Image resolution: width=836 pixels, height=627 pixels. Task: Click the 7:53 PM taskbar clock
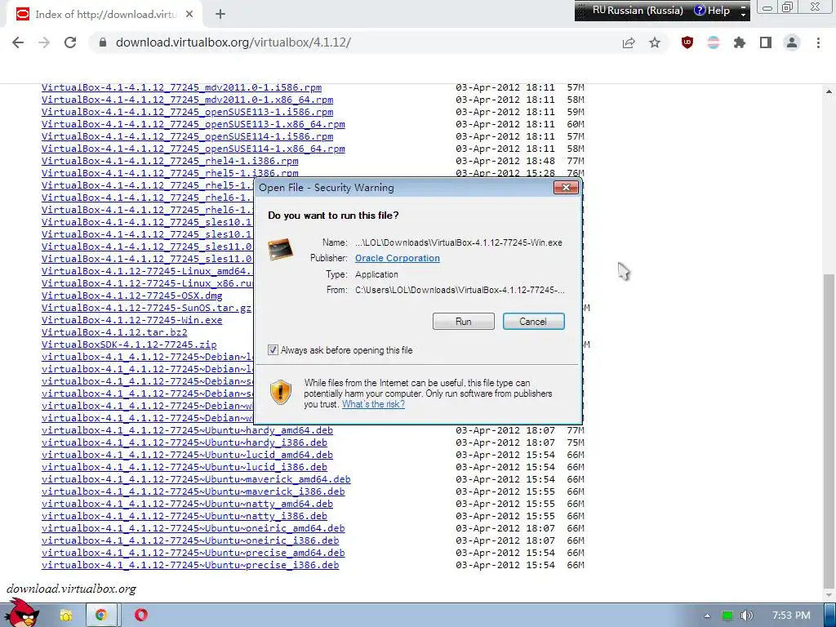[x=791, y=616]
